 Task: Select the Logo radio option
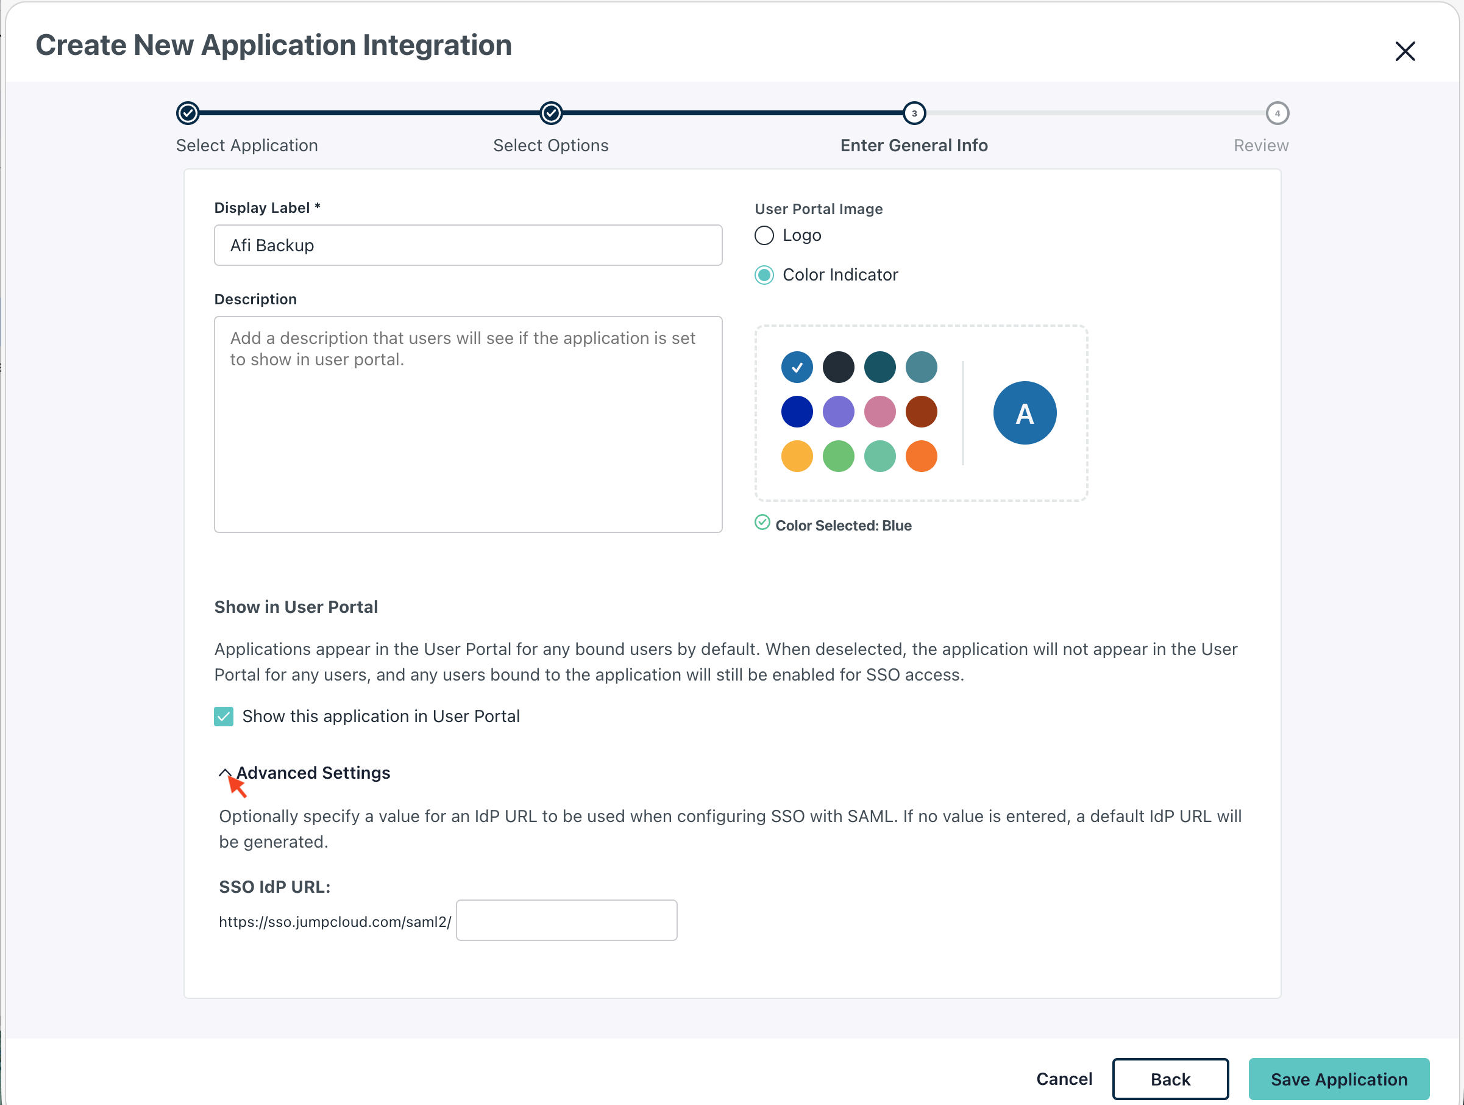(x=764, y=236)
